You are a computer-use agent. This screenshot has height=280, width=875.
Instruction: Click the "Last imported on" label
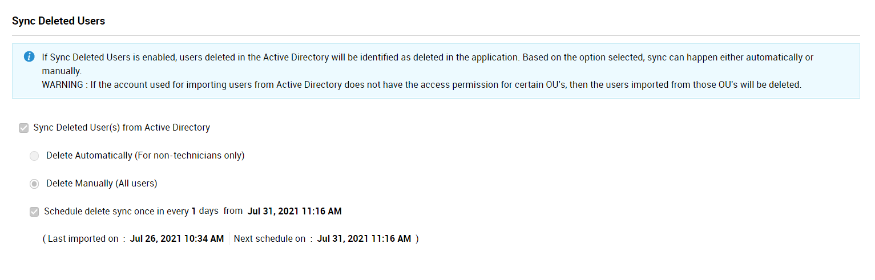[x=83, y=239]
